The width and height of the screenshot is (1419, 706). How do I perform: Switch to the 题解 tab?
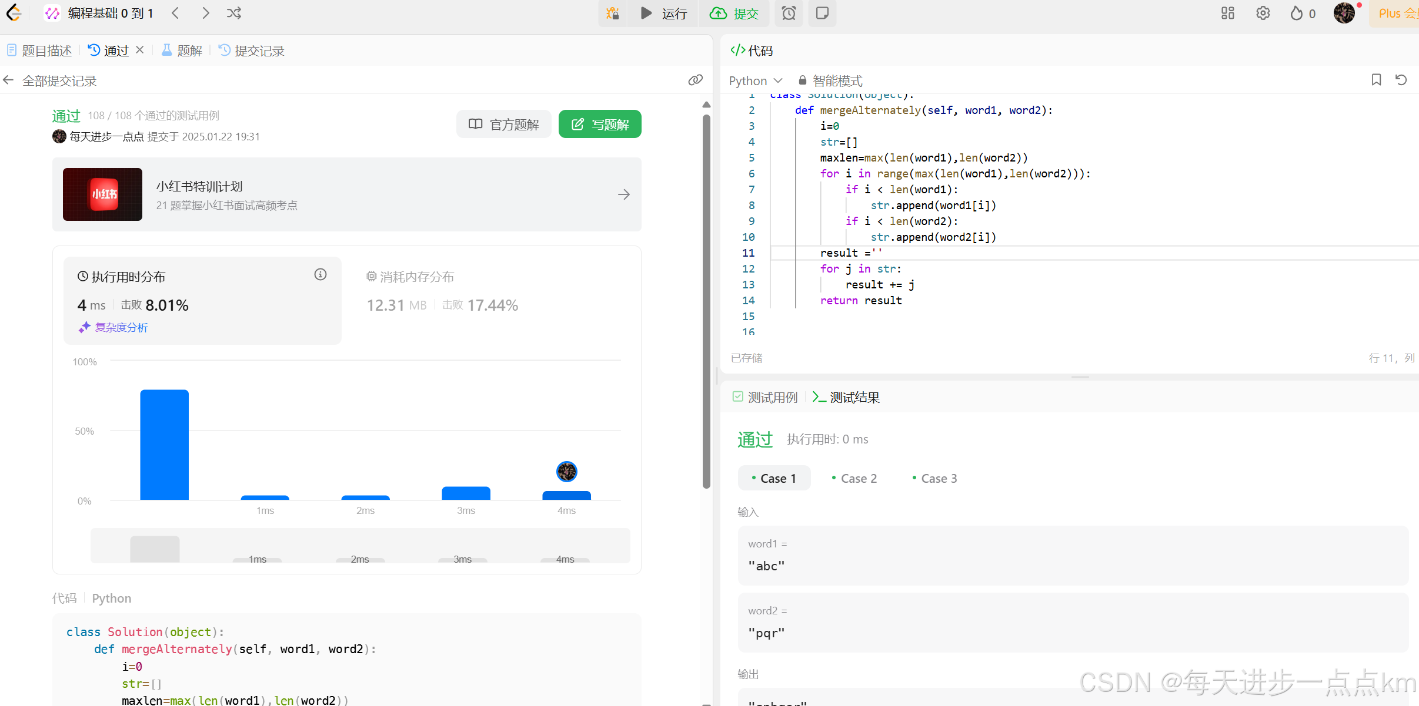click(x=182, y=51)
